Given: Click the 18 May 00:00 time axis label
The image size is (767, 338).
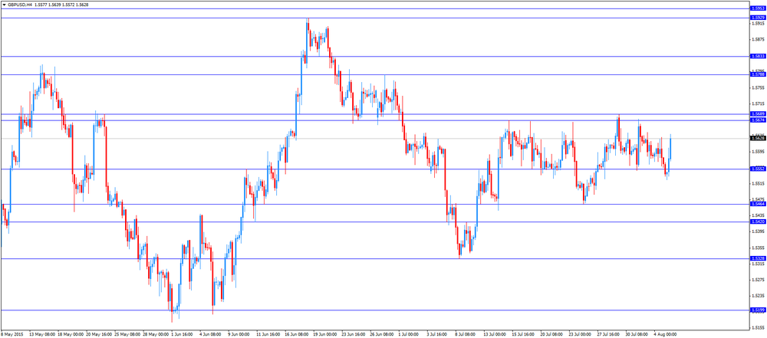Looking at the screenshot, I should [71, 335].
